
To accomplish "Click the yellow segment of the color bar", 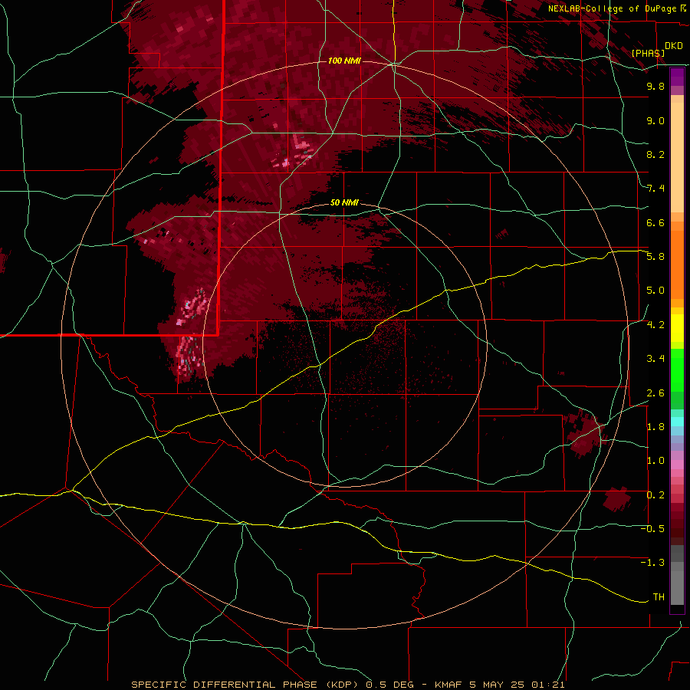I will [x=677, y=328].
